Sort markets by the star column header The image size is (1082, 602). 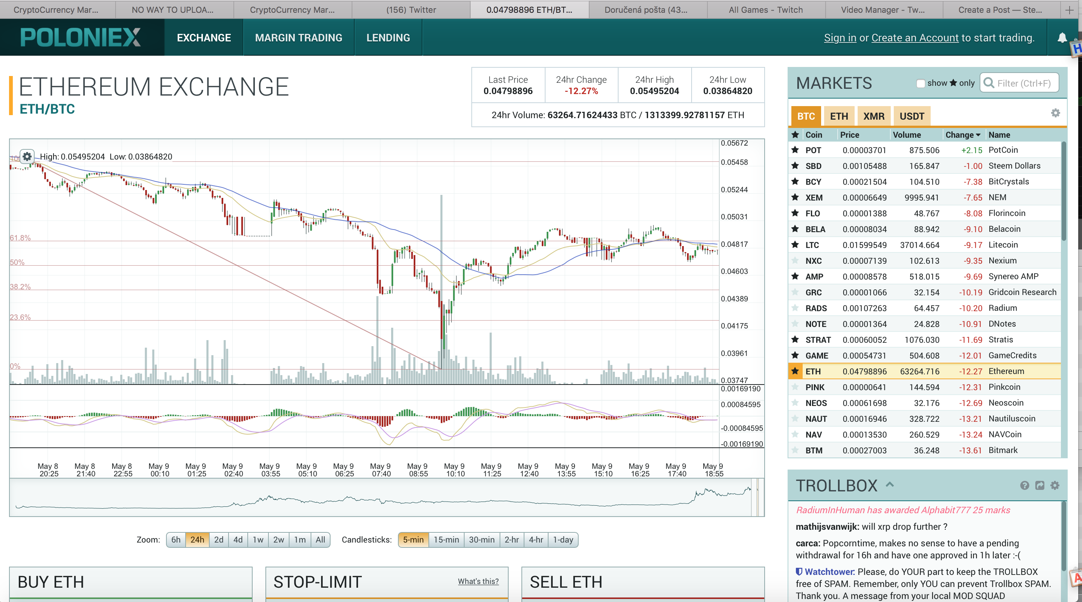point(795,135)
